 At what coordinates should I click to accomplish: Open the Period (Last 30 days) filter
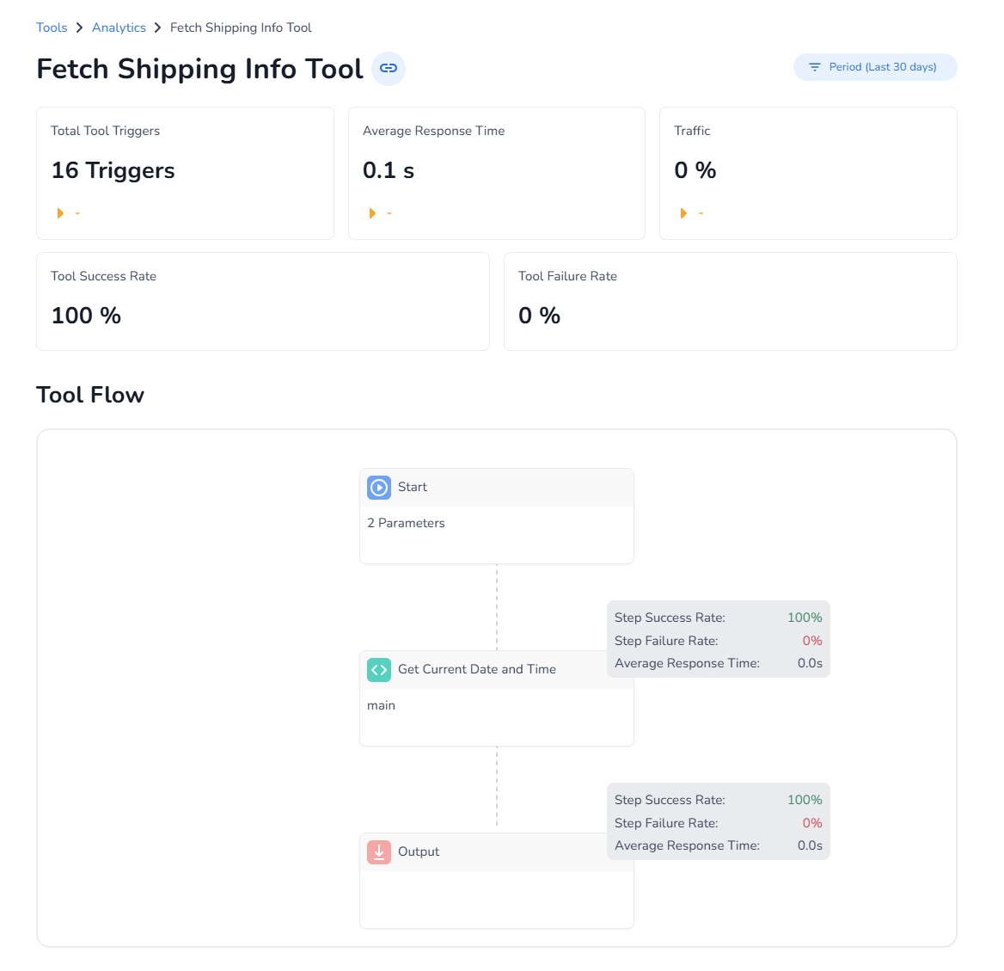(874, 67)
